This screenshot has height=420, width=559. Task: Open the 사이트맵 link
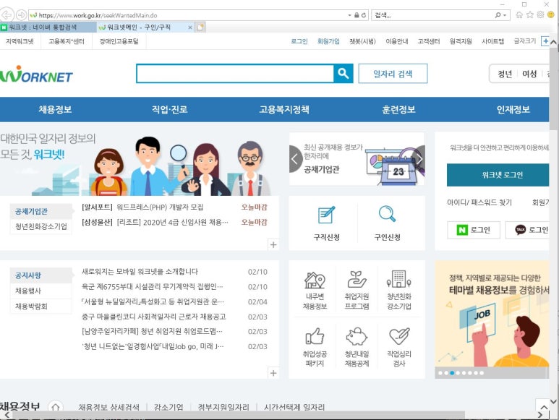(492, 41)
